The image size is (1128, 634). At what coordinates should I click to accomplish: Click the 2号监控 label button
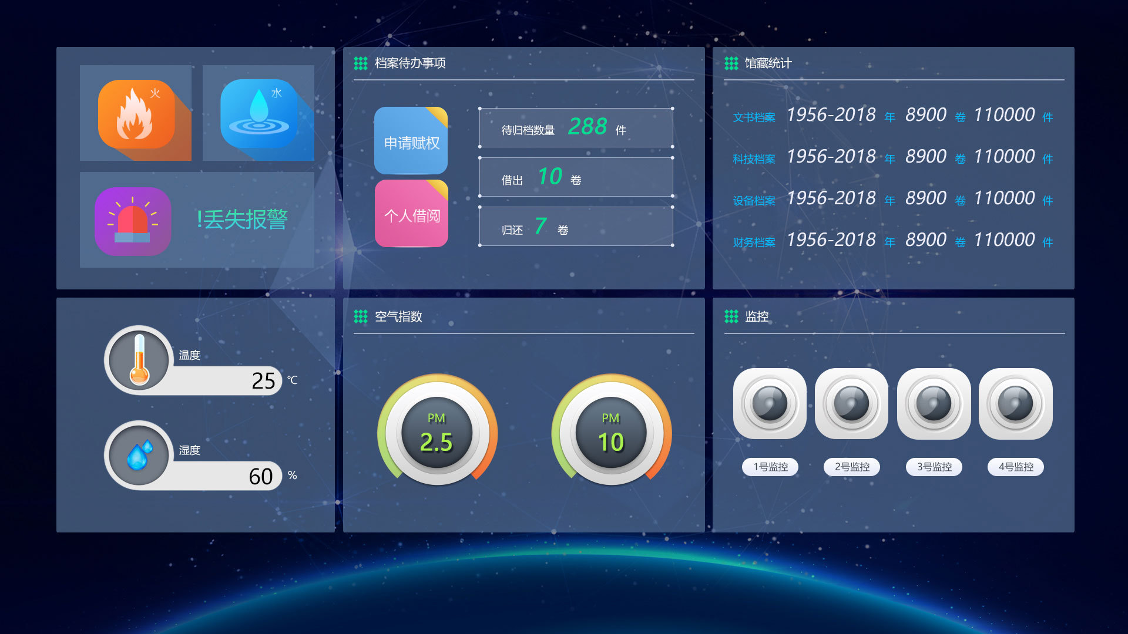coord(852,467)
